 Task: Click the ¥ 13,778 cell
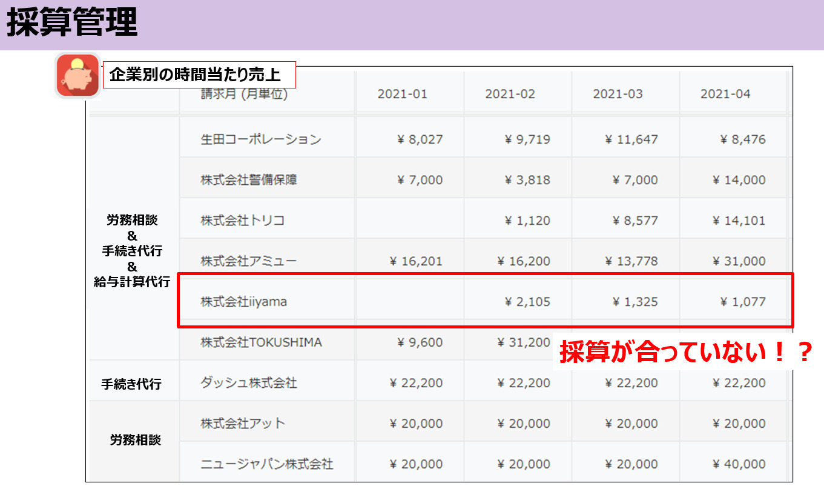(x=631, y=261)
